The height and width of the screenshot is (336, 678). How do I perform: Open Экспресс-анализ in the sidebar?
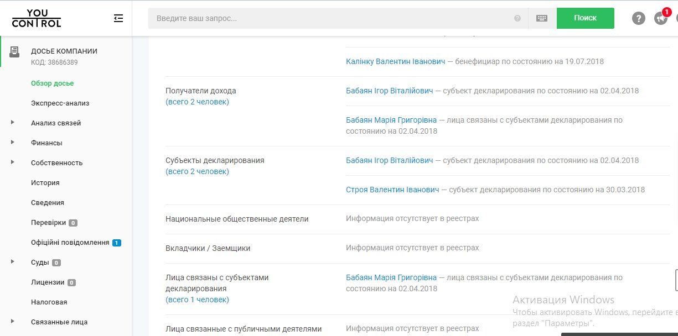click(x=60, y=103)
